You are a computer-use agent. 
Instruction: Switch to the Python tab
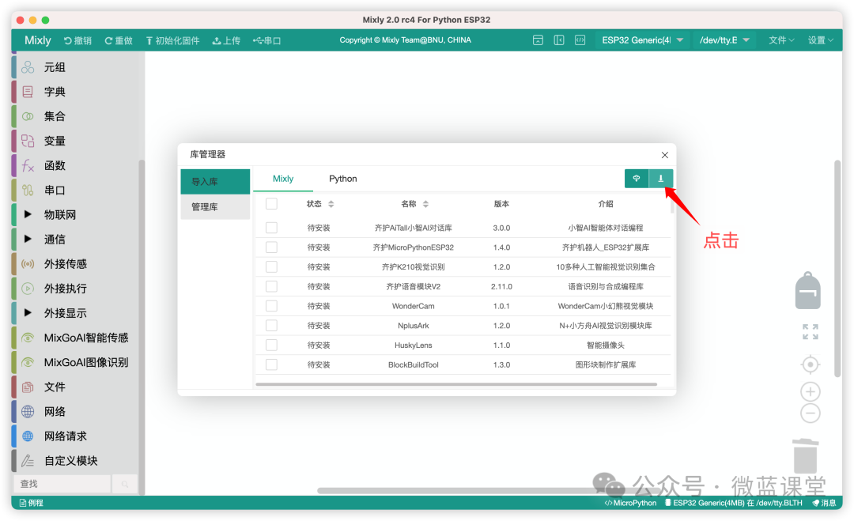tap(342, 179)
